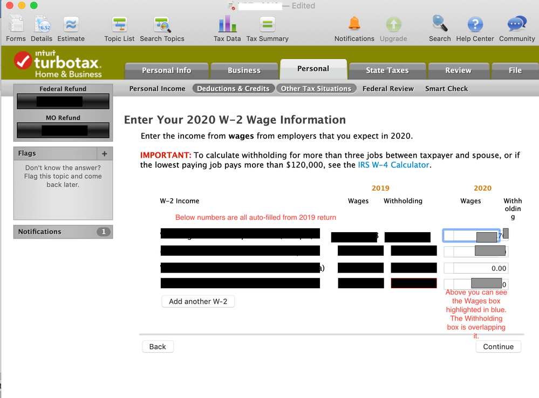Click the Details toolbar icon
Screen dimensions: 539x398
coord(42,25)
